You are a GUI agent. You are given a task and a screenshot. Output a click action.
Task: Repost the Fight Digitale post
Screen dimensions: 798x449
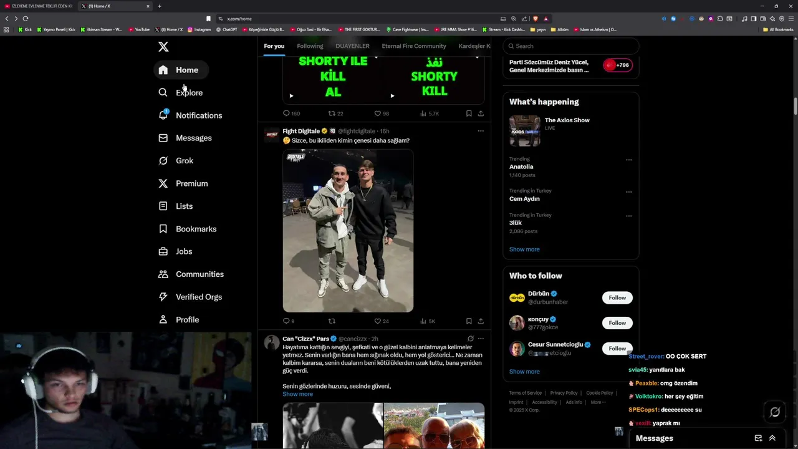pos(332,321)
